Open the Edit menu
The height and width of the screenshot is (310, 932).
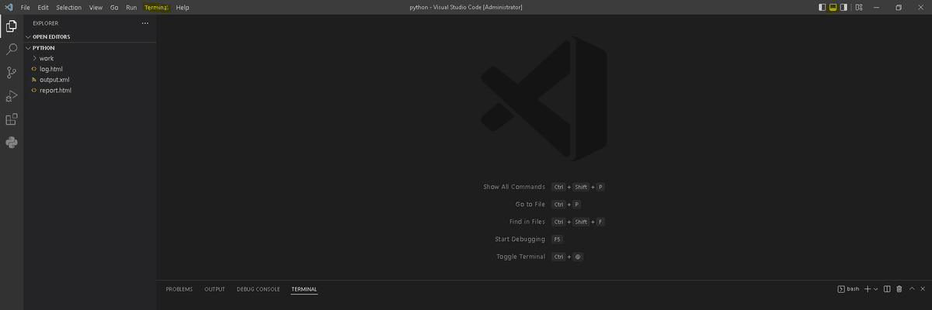[x=43, y=7]
